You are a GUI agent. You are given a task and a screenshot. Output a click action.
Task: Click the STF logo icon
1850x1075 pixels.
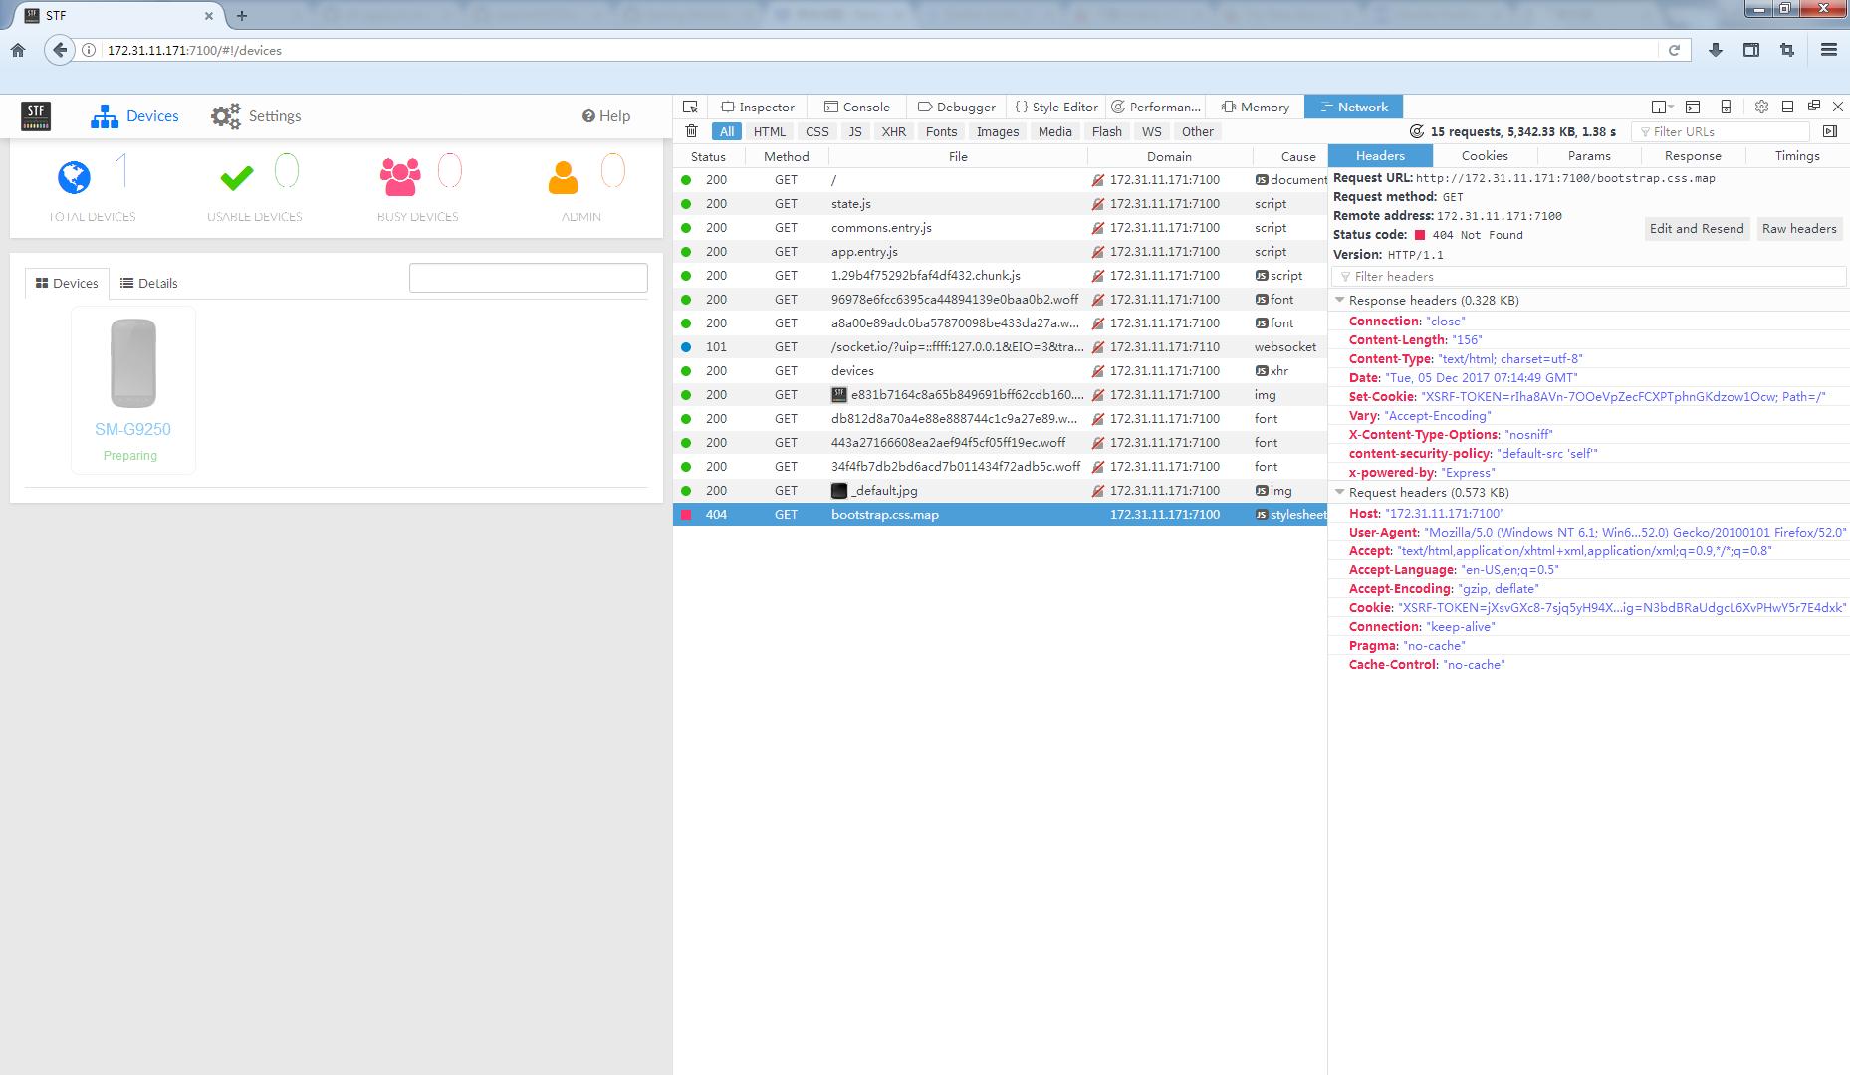pyautogui.click(x=36, y=116)
